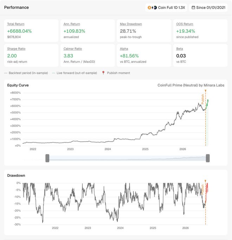
Task: Click the +19.34% OOS return value
Action: click(x=186, y=31)
